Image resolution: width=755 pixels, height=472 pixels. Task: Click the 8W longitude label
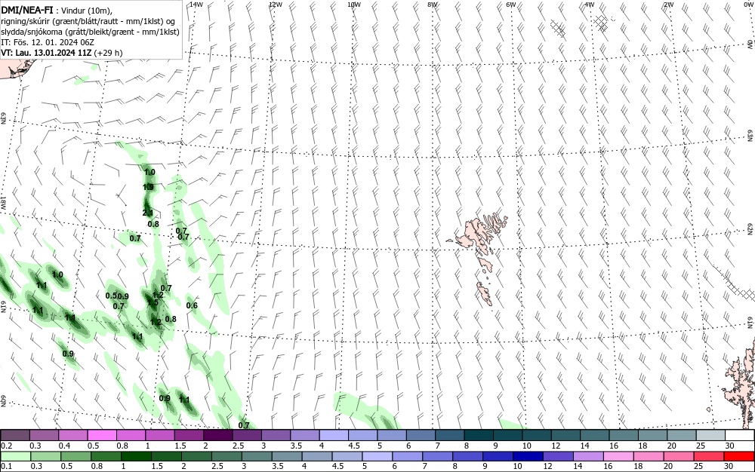433,5
